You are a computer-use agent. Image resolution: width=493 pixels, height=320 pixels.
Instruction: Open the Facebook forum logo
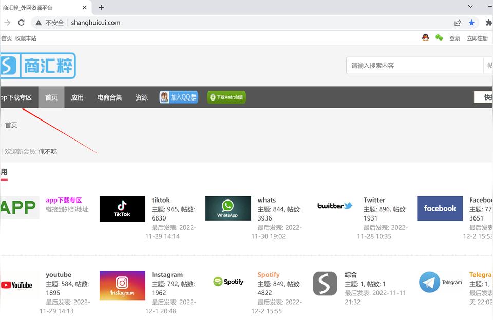click(440, 208)
